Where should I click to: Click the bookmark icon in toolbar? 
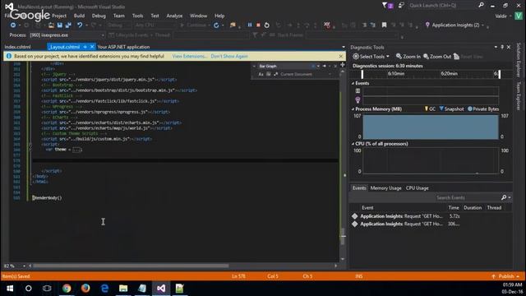[x=384, y=25]
